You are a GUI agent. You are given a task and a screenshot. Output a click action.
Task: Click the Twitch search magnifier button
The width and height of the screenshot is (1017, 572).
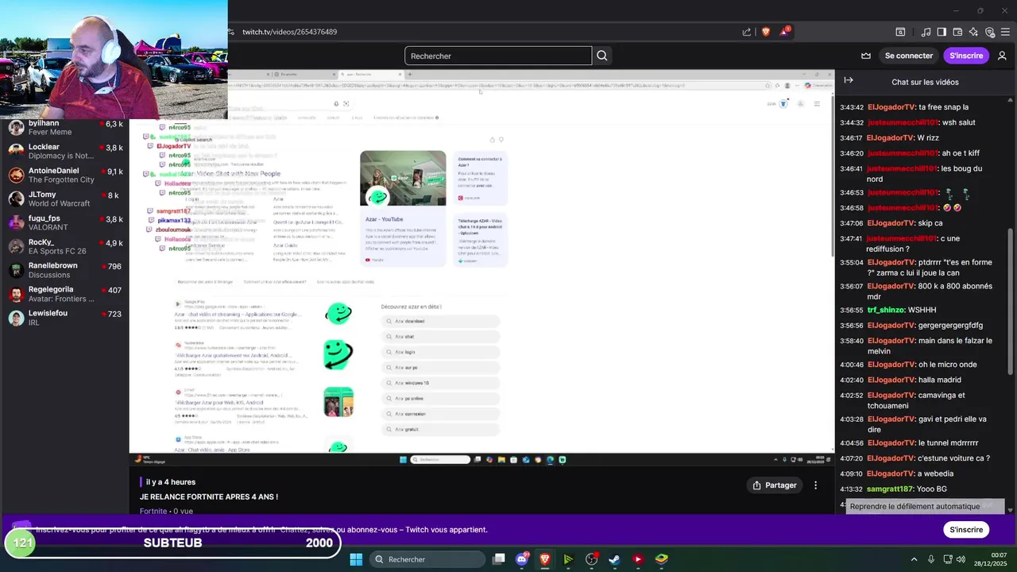(x=602, y=56)
